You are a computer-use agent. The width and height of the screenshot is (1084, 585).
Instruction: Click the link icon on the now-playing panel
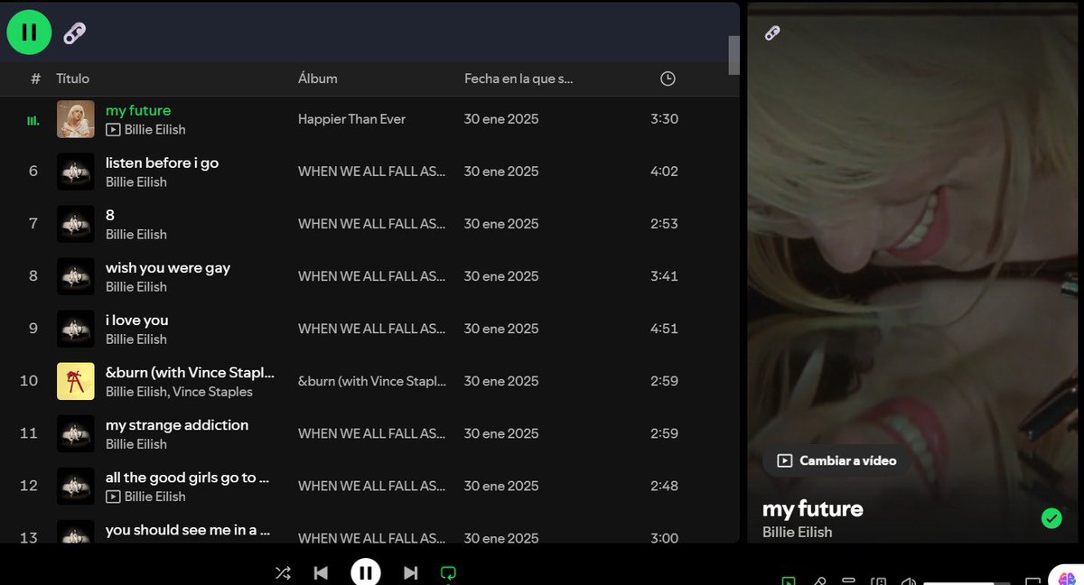(772, 33)
